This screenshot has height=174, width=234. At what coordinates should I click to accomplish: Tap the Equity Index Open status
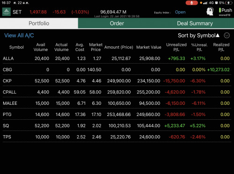pyautogui.click(x=180, y=12)
